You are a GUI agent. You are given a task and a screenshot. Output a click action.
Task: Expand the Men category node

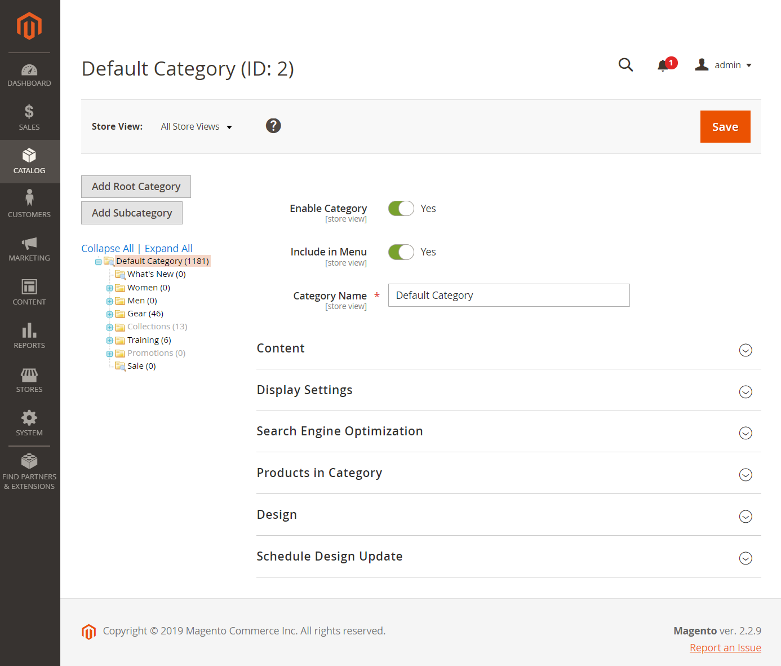point(109,301)
